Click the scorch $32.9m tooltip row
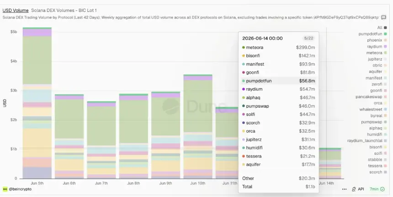 pos(278,123)
